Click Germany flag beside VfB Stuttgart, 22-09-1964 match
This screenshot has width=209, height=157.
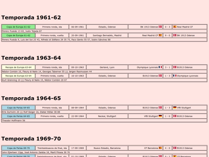[160, 116]
